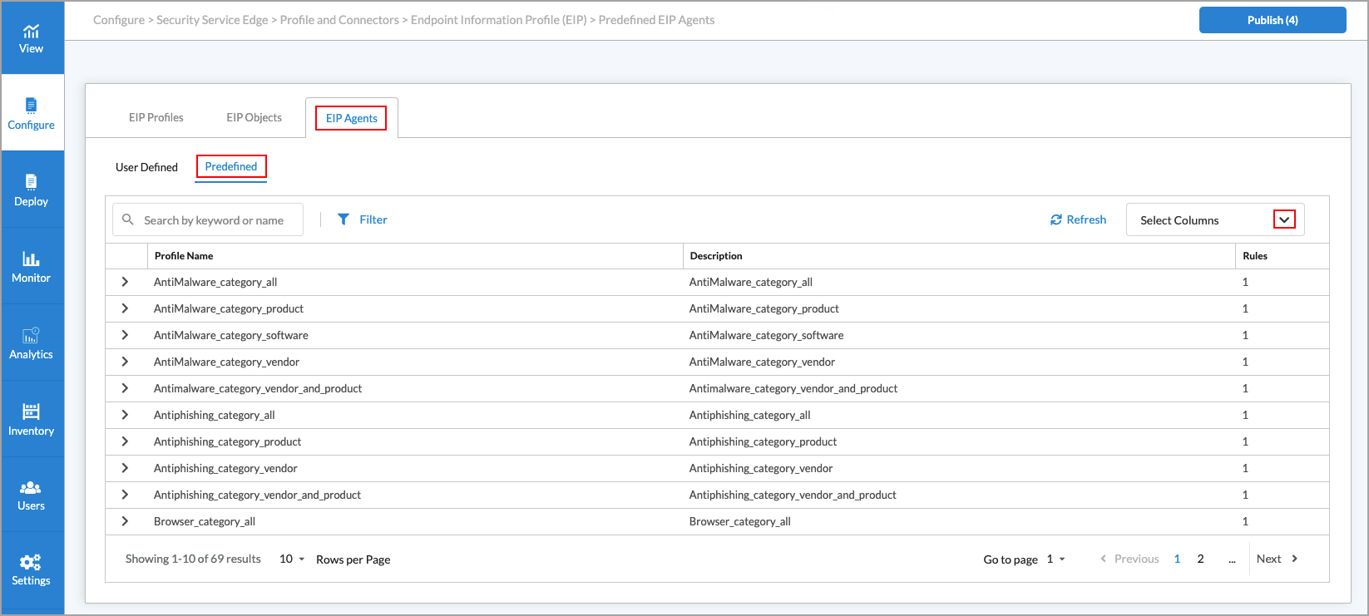
Task: Click Antiphishing_category_vendor description cell
Action: click(761, 468)
